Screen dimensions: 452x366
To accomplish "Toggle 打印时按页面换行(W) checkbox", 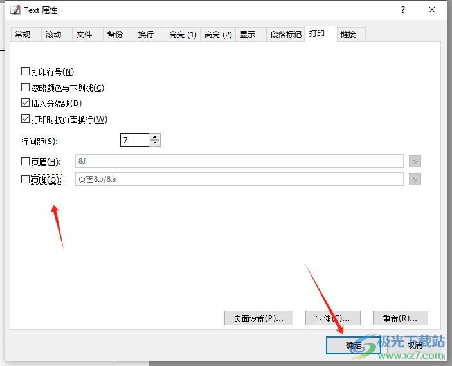I will tap(25, 119).
